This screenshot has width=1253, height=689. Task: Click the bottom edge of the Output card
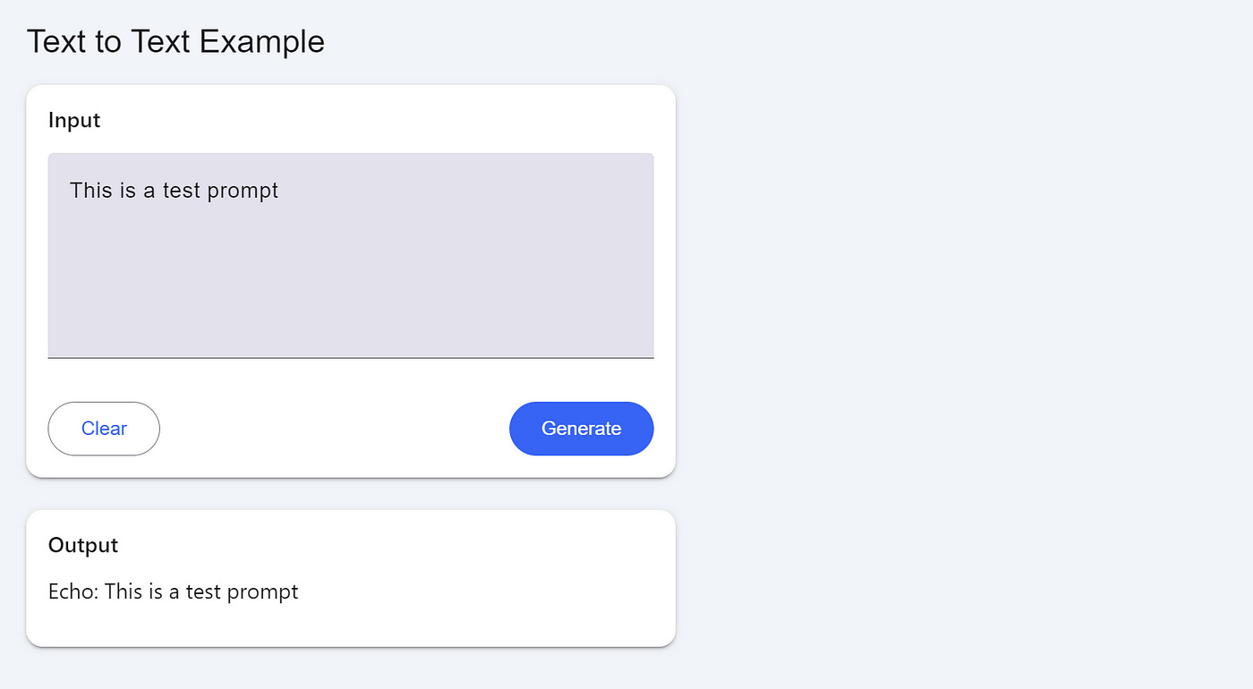[x=351, y=645]
